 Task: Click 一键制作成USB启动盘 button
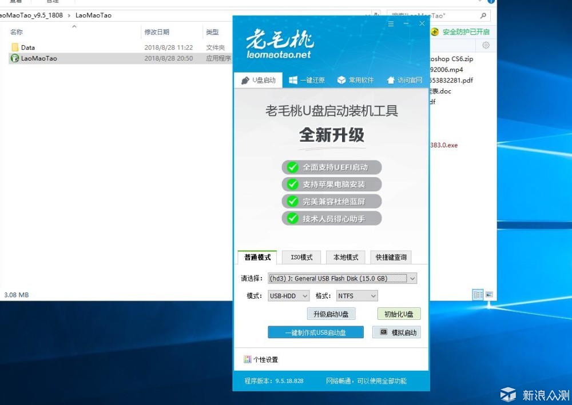click(316, 332)
